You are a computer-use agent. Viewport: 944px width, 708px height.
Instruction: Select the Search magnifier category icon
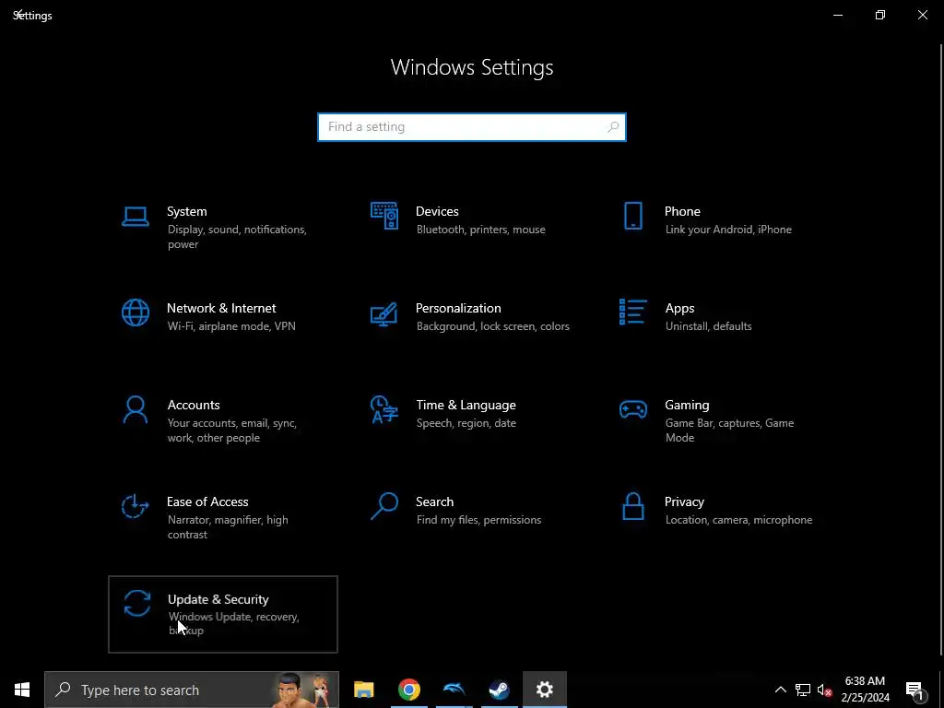[384, 506]
